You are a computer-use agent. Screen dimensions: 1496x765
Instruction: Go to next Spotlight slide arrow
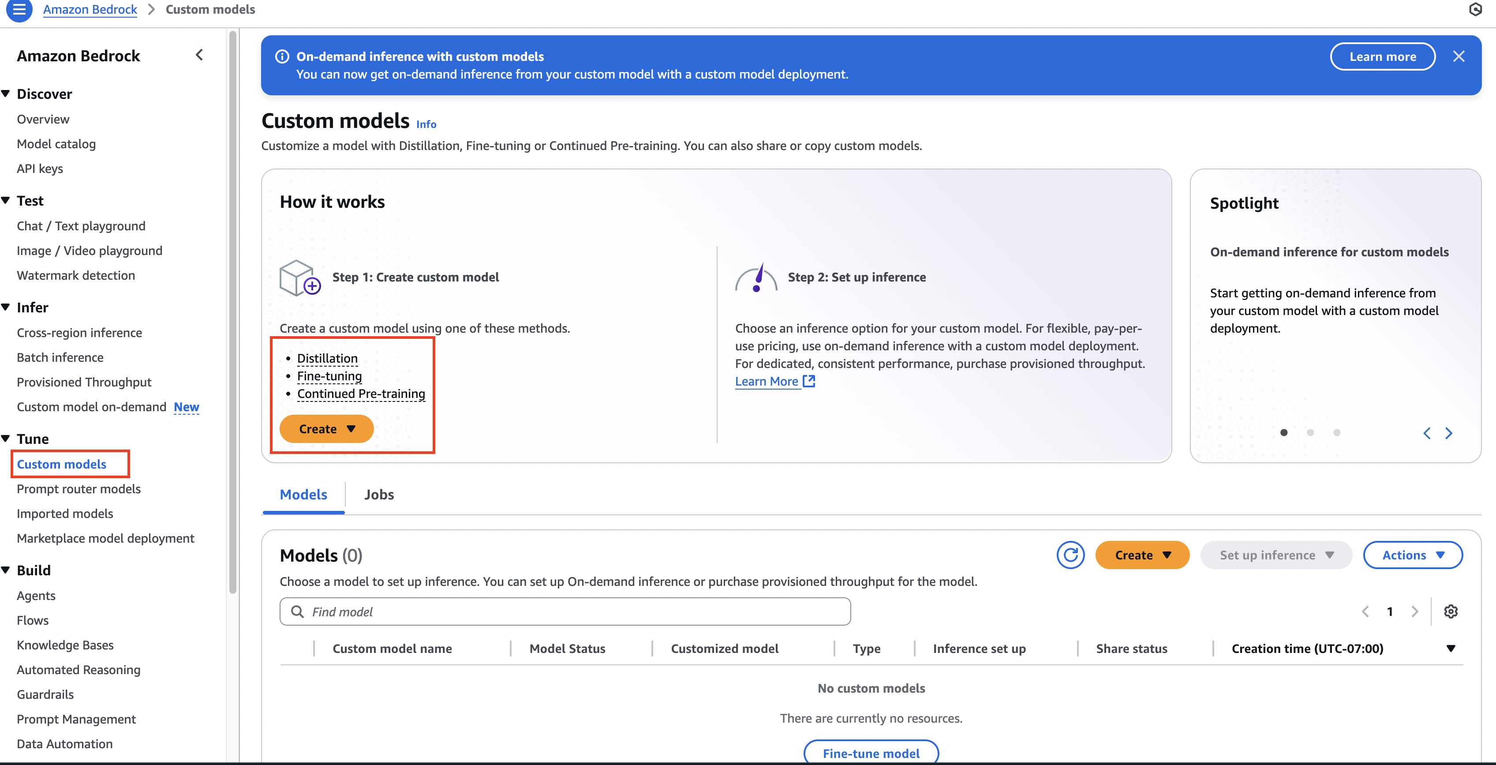click(x=1448, y=433)
